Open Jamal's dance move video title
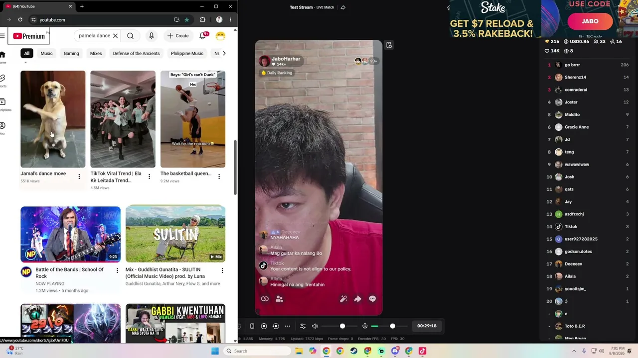This screenshot has width=638, height=358. click(x=43, y=174)
